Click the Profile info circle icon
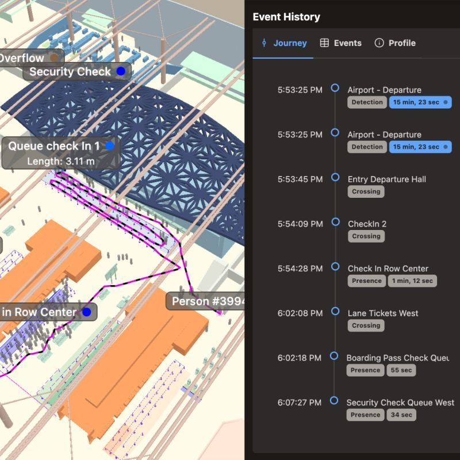The height and width of the screenshot is (460, 460). 379,43
